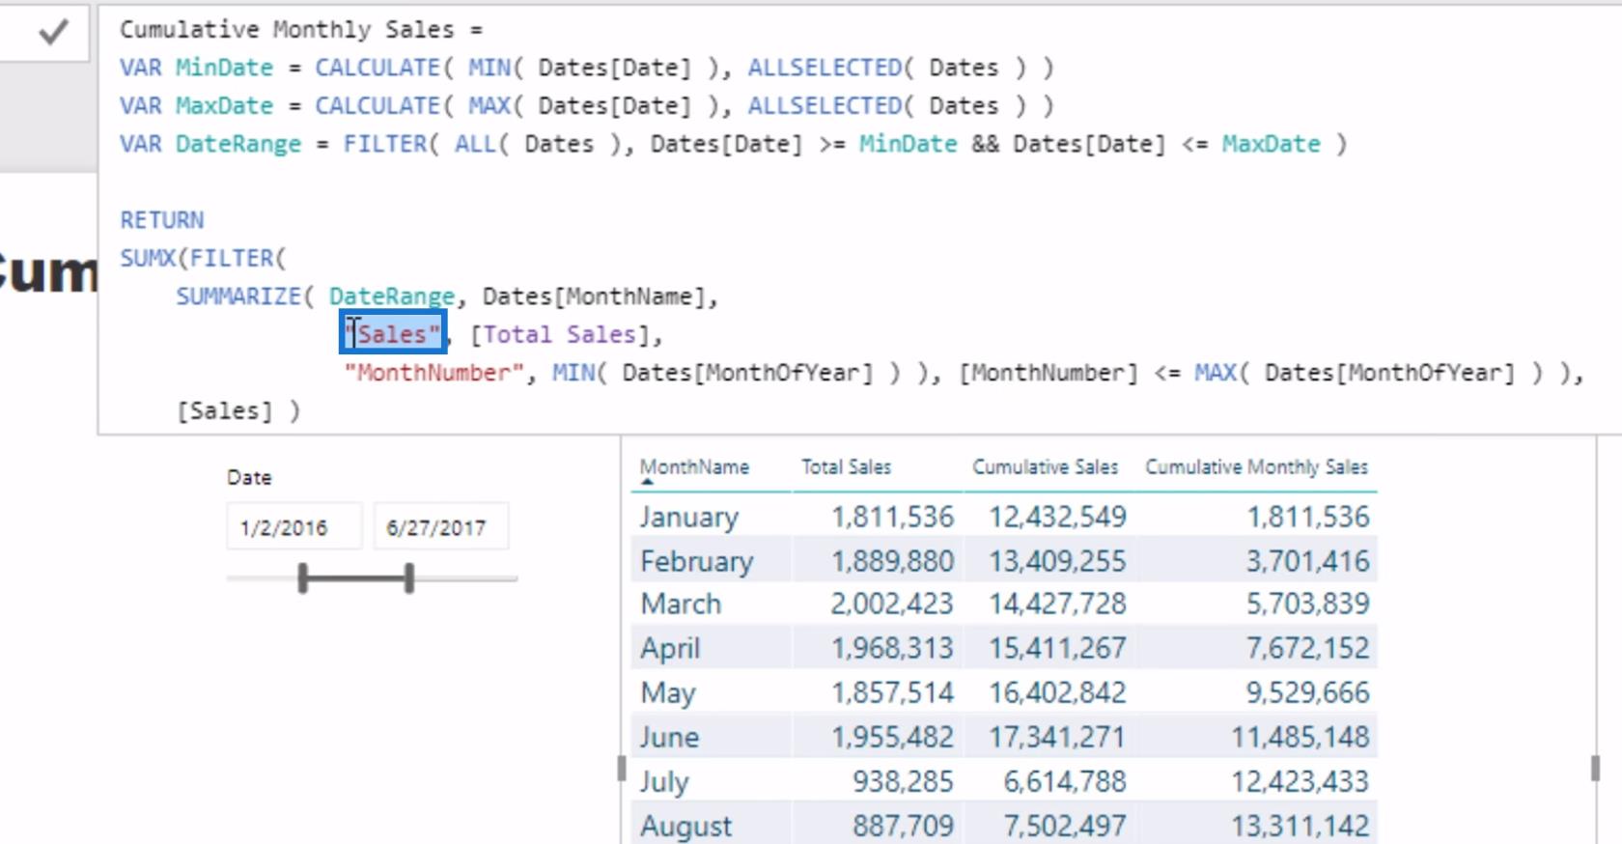Click Cumulative Sales value 16,402,842

(1057, 693)
